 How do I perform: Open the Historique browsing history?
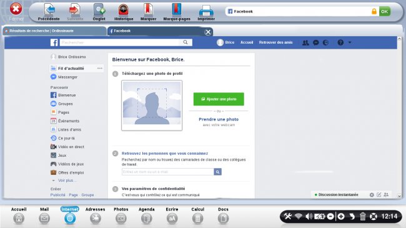tap(124, 12)
